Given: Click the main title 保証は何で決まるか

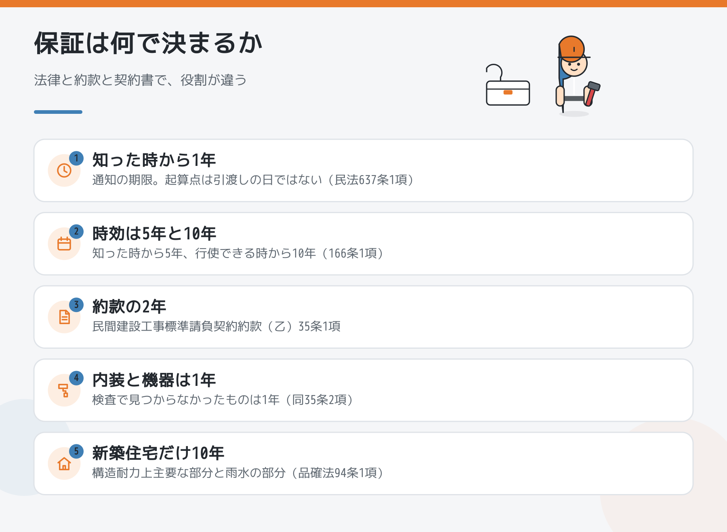Looking at the screenshot, I should [x=148, y=43].
